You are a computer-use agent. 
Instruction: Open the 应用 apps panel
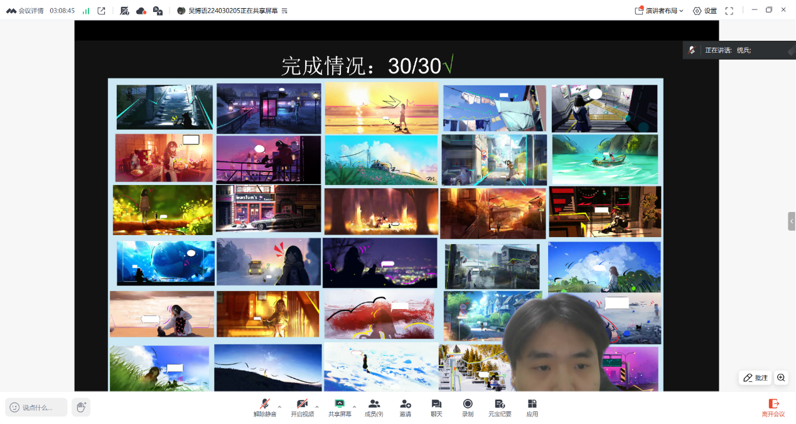(532, 407)
